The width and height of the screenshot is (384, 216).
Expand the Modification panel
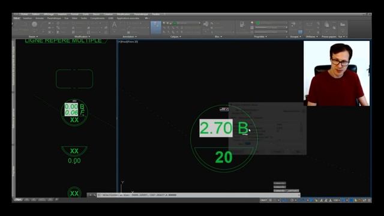pyautogui.click(x=82, y=37)
